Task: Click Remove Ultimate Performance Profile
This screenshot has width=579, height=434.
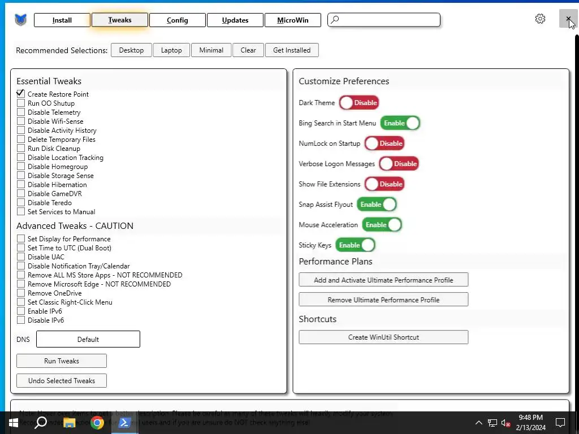Action: (x=383, y=300)
